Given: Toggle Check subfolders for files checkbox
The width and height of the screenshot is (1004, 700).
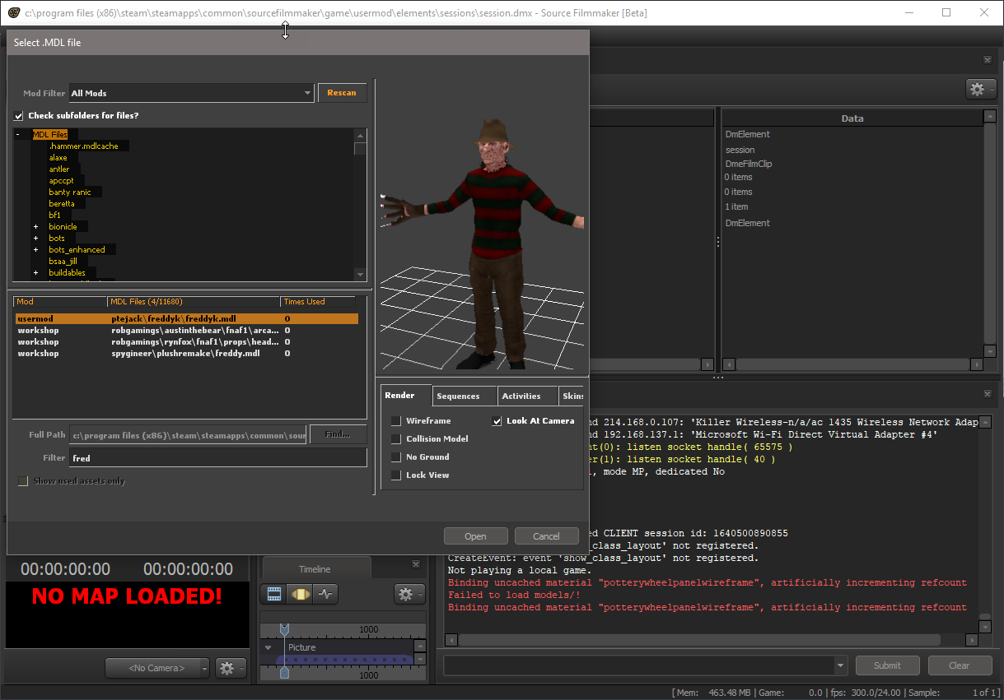Looking at the screenshot, I should (19, 116).
